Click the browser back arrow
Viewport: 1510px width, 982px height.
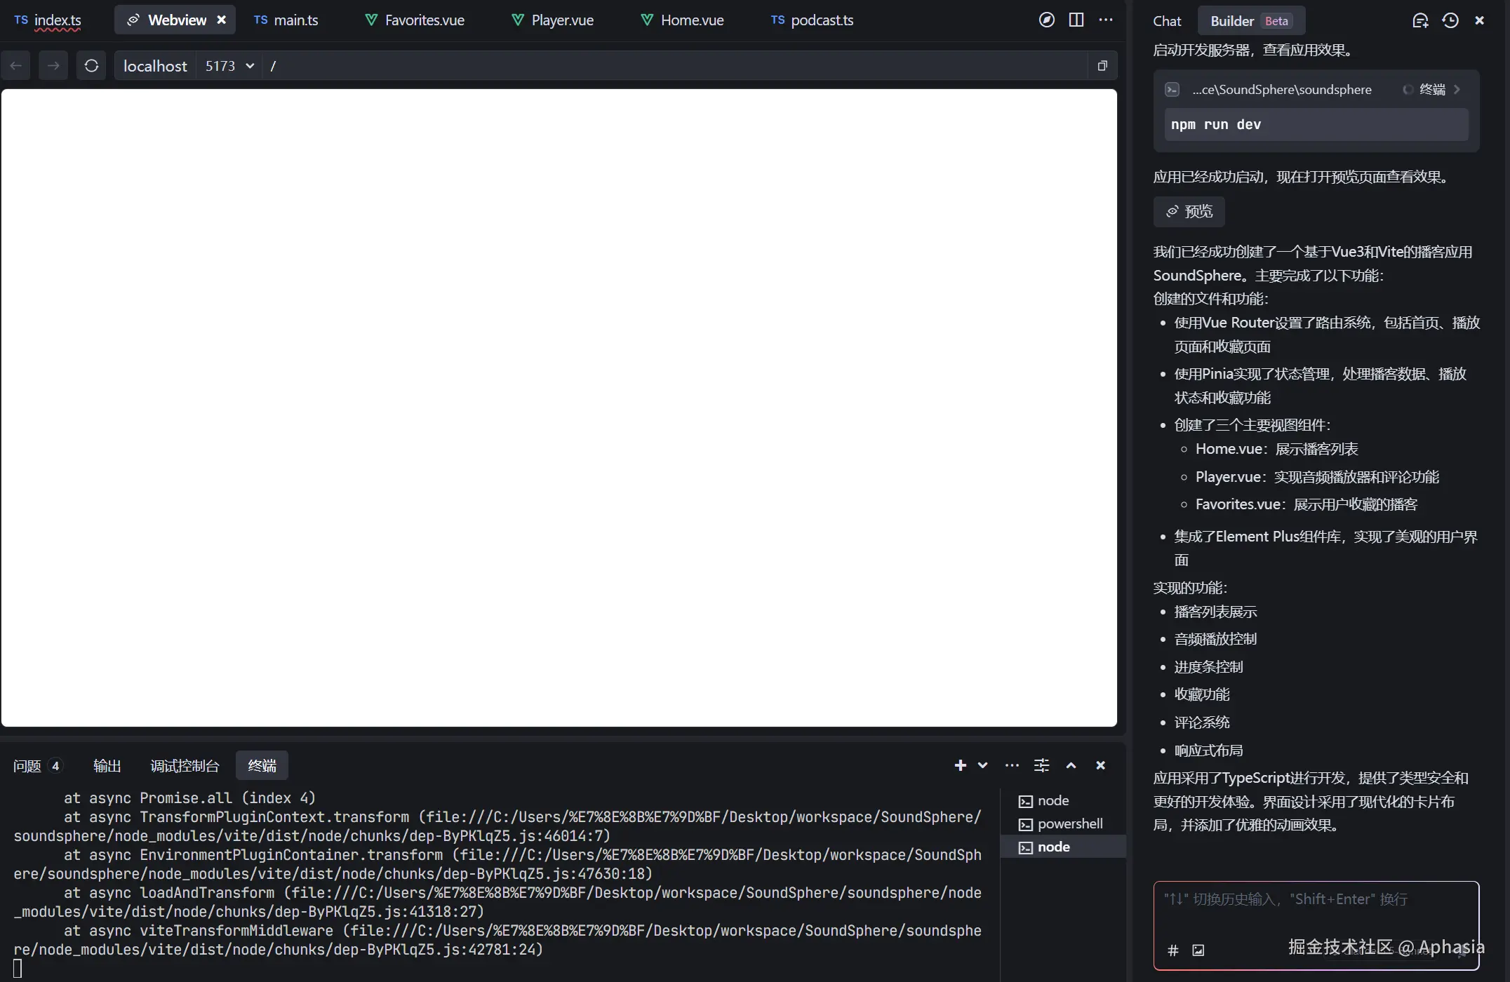tap(16, 66)
